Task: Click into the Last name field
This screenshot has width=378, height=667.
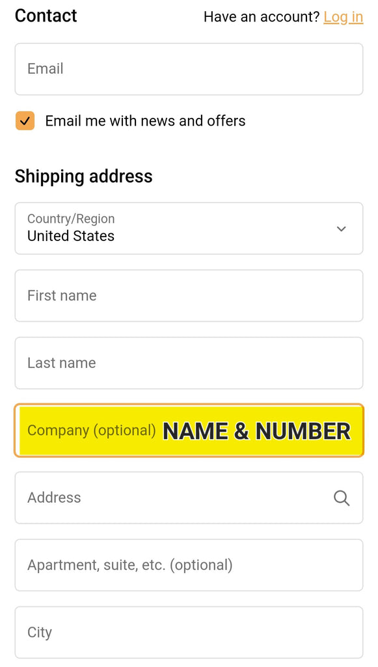Action: coord(189,363)
